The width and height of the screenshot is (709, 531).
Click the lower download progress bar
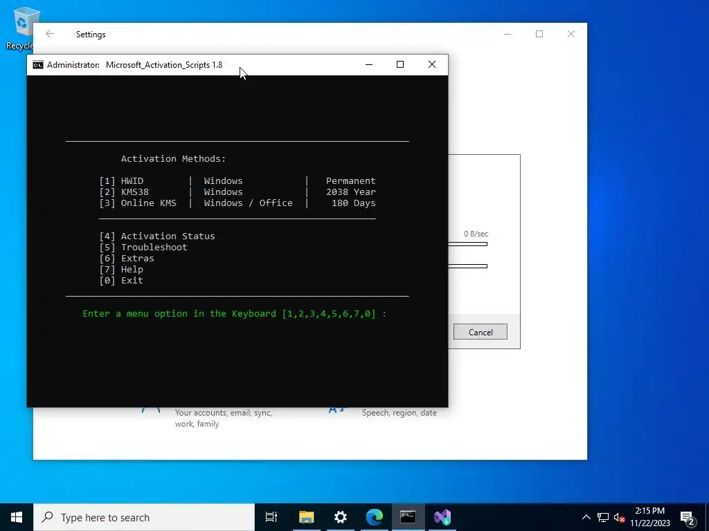[467, 266]
